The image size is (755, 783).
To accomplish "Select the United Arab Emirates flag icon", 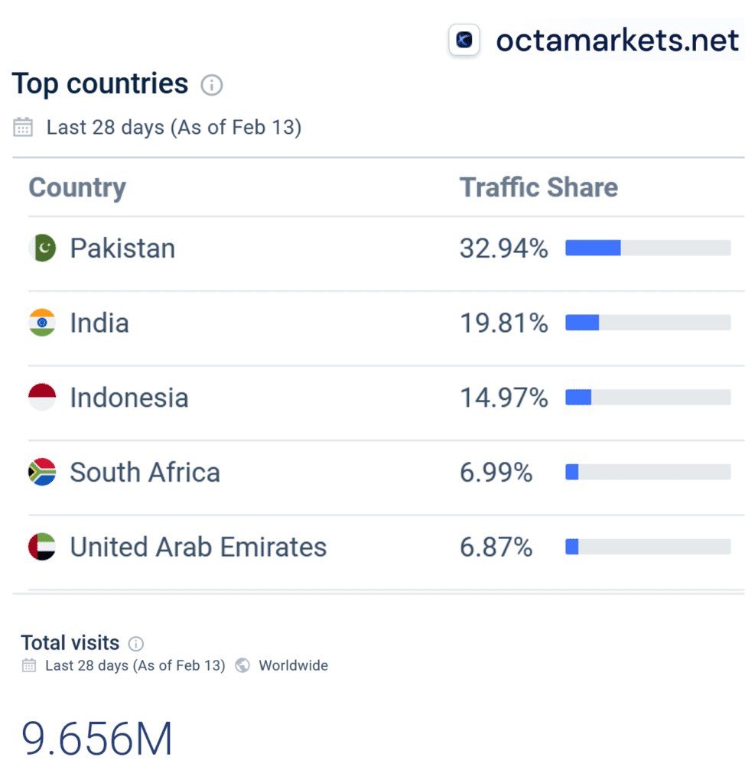I will (x=42, y=547).
